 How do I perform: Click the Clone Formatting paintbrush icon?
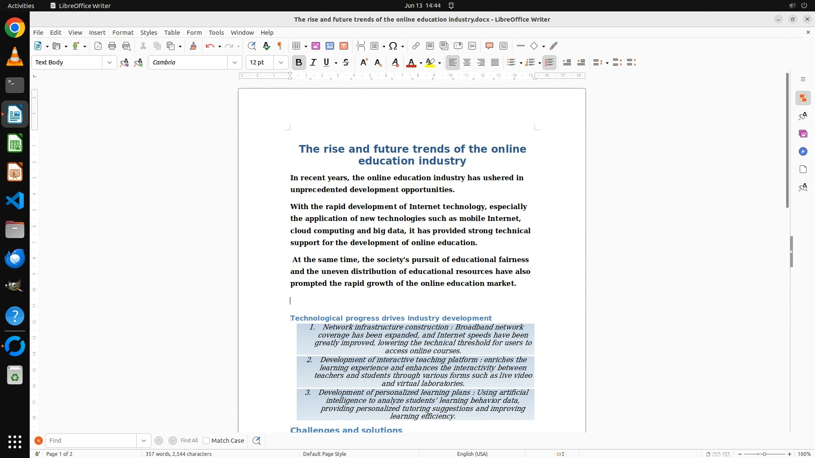(x=193, y=46)
